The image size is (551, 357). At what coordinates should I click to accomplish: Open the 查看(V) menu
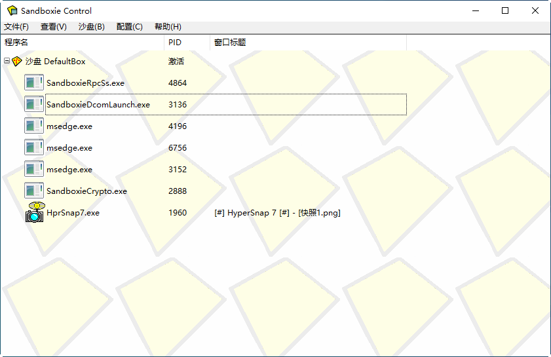pyautogui.click(x=54, y=27)
